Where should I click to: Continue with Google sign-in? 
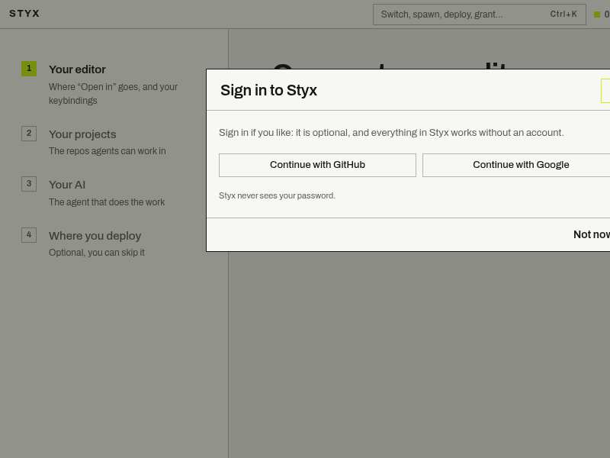point(516,165)
